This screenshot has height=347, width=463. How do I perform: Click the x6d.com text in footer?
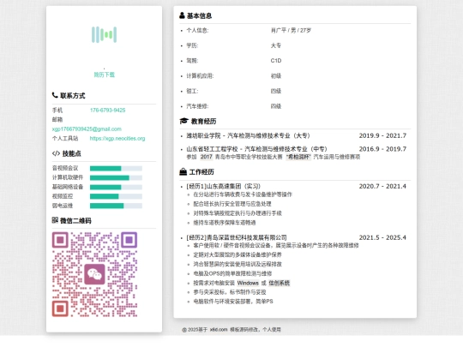pos(219,330)
